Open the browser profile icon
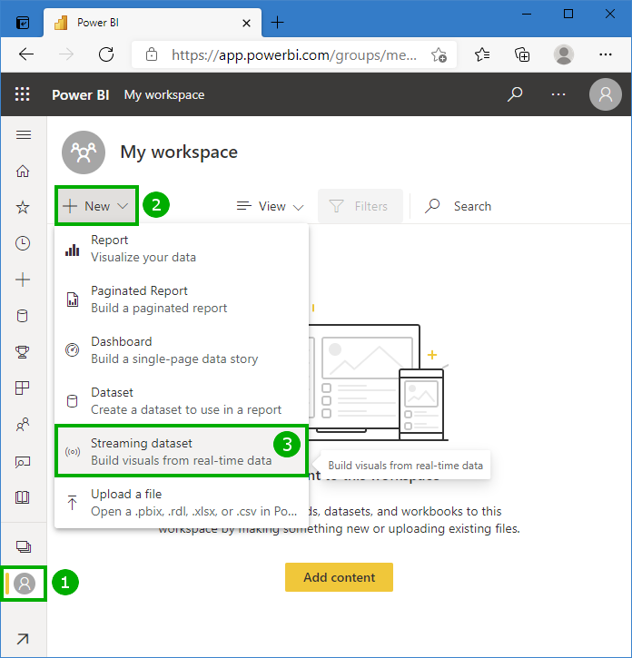 click(x=564, y=54)
